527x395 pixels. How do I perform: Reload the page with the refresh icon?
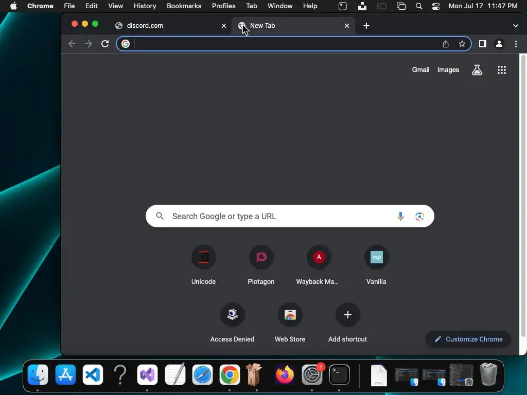[x=105, y=44]
